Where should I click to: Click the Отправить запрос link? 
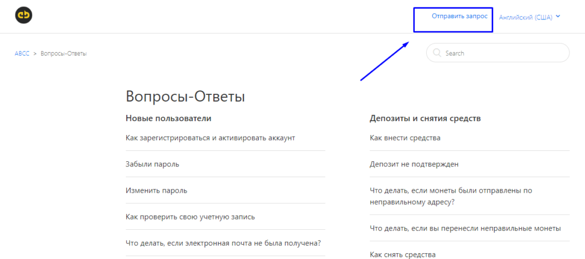click(x=459, y=17)
